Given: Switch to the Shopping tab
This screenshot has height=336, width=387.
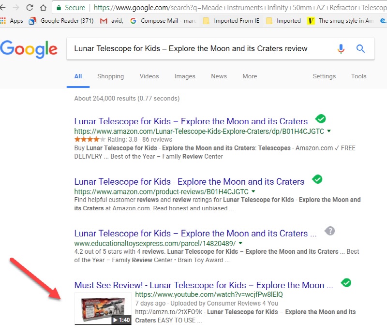Looking at the screenshot, I should point(111,76).
